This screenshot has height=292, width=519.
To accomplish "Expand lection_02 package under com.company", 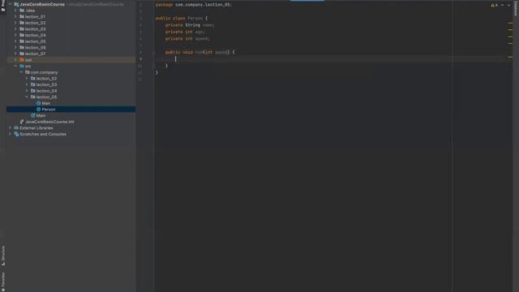I will coord(27,79).
